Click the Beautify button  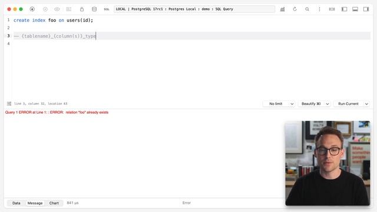click(311, 104)
